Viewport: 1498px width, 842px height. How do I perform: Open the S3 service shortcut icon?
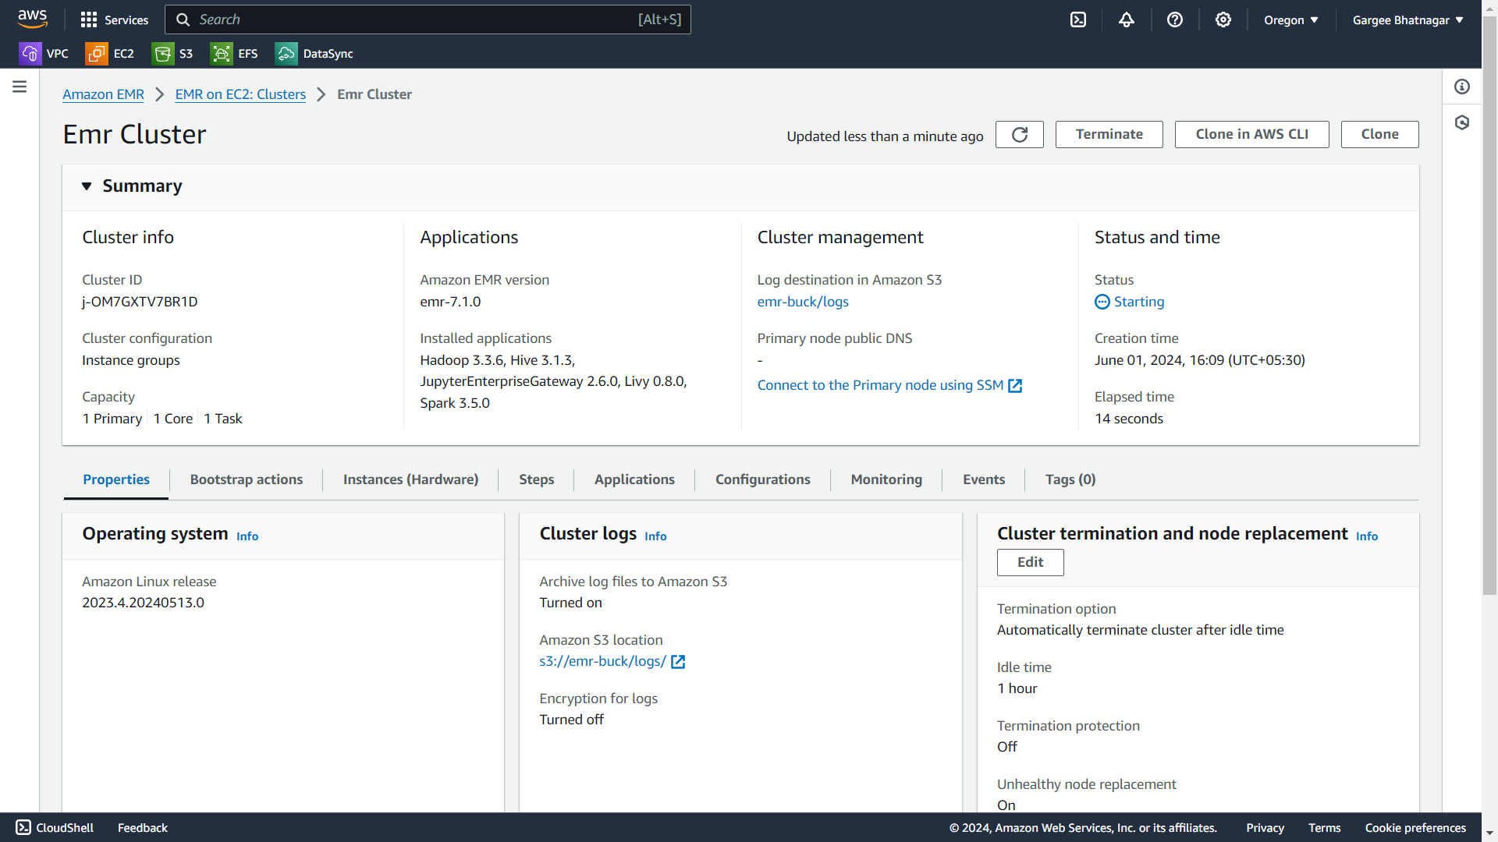pos(163,54)
